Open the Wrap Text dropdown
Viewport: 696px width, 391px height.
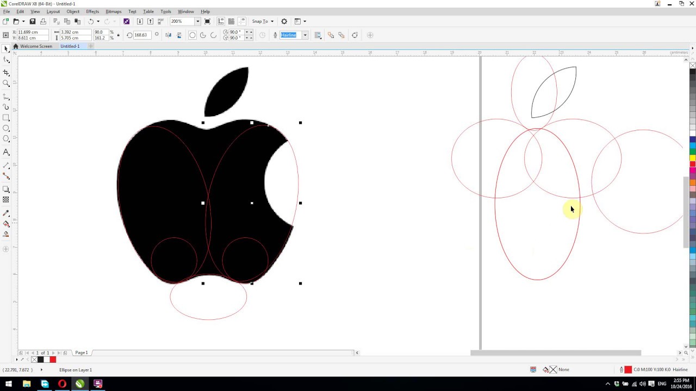pyautogui.click(x=318, y=35)
